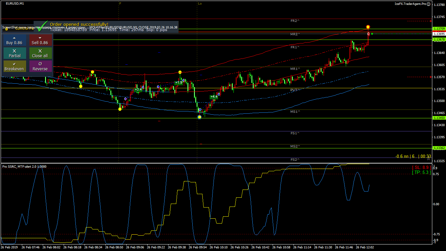Click the TP: 5.3 readout

(422, 172)
